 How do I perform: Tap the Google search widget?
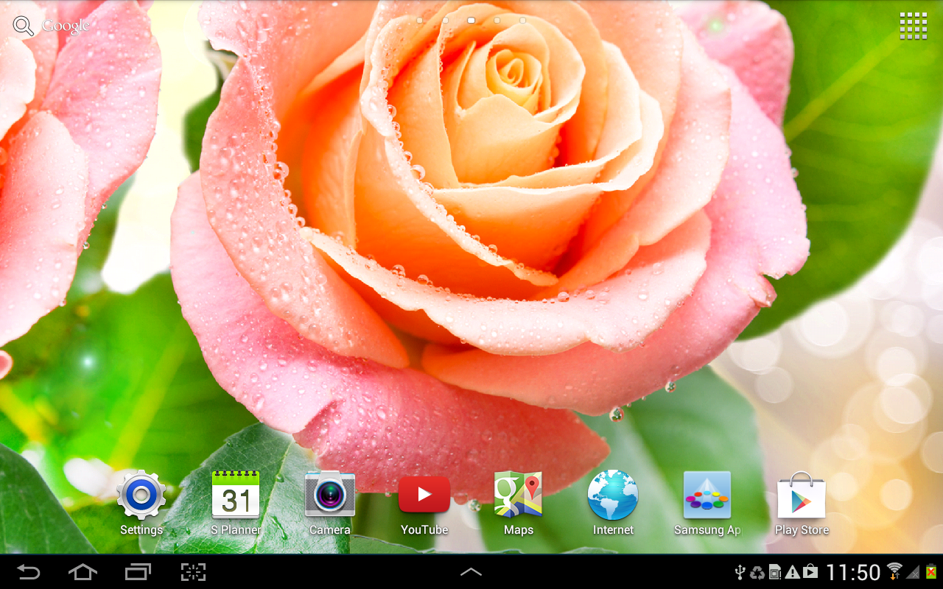click(x=52, y=26)
